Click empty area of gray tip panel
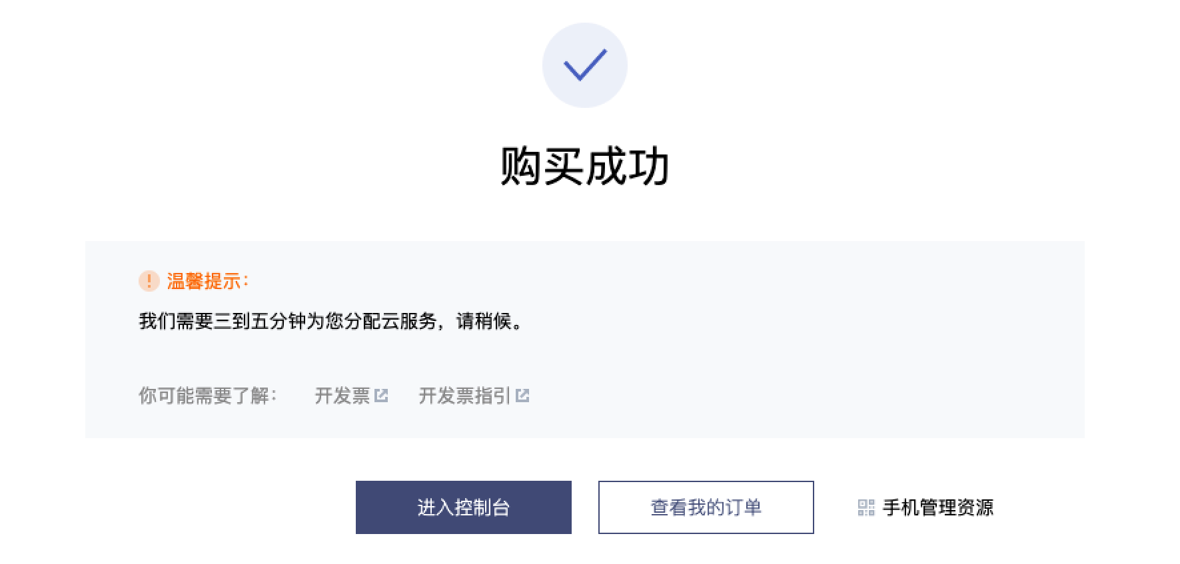The width and height of the screenshot is (1180, 564). pos(800,346)
